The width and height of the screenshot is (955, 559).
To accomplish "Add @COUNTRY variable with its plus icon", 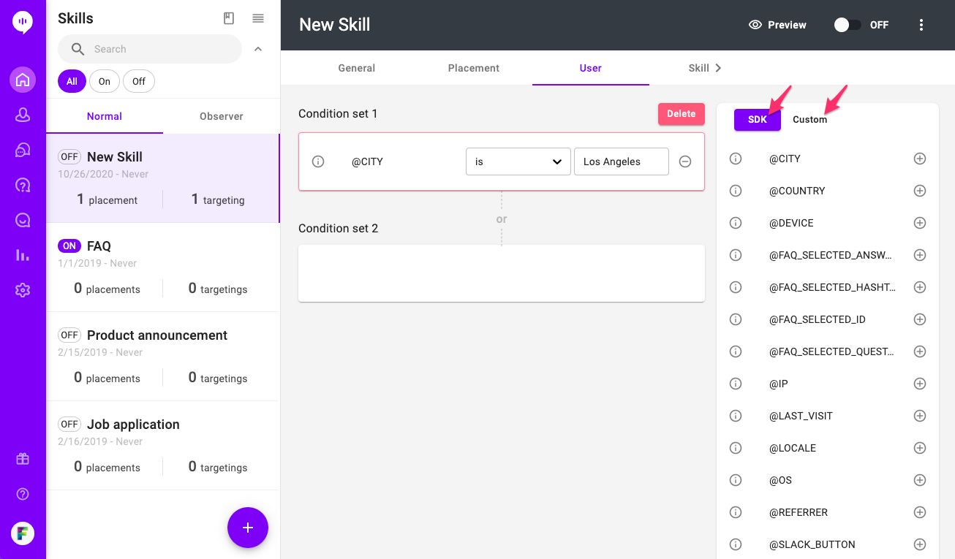I will click(x=920, y=191).
